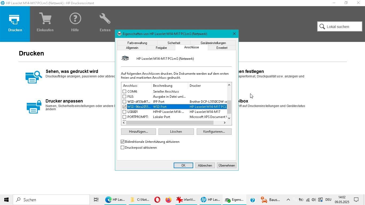Open the Opera browser taskbar icon
Viewport: 365px width, 205px height.
pos(157,200)
